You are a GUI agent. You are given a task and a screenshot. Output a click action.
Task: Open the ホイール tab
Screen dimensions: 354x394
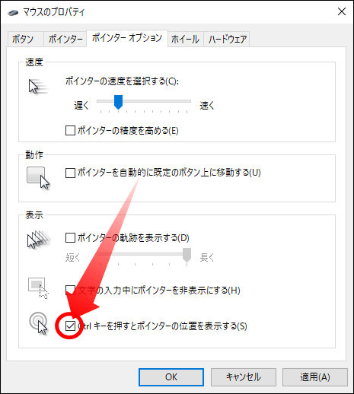[x=186, y=40]
